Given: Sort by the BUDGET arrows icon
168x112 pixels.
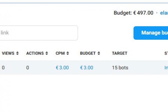Looking at the screenshot, I should click(x=99, y=53).
